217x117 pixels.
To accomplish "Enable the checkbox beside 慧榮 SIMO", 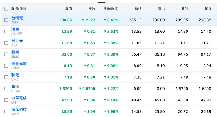I will [6, 54].
